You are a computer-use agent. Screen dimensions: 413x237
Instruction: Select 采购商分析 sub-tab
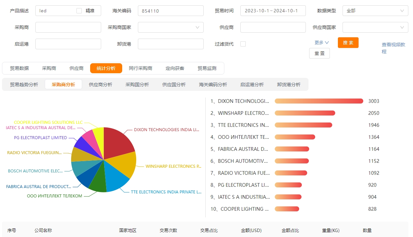click(x=63, y=85)
